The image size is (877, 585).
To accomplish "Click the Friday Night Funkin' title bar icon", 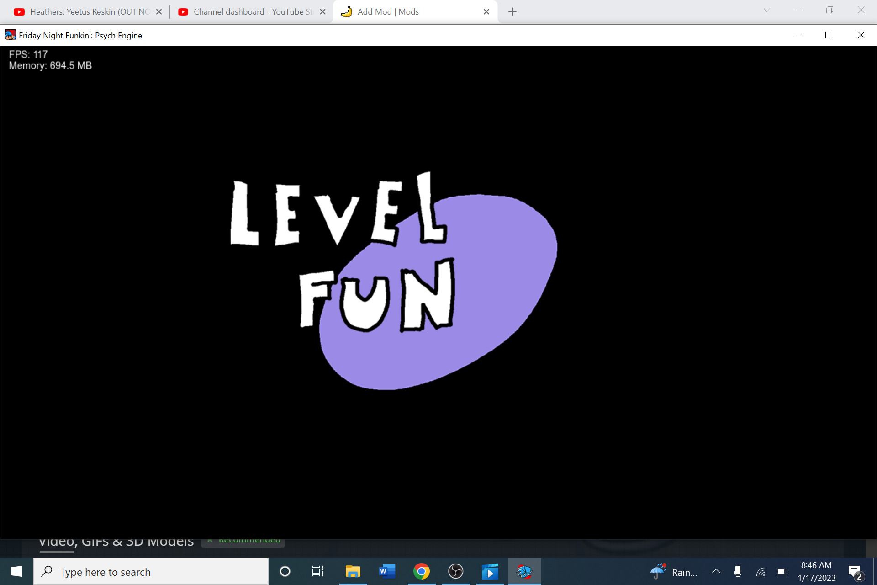I will [x=11, y=35].
